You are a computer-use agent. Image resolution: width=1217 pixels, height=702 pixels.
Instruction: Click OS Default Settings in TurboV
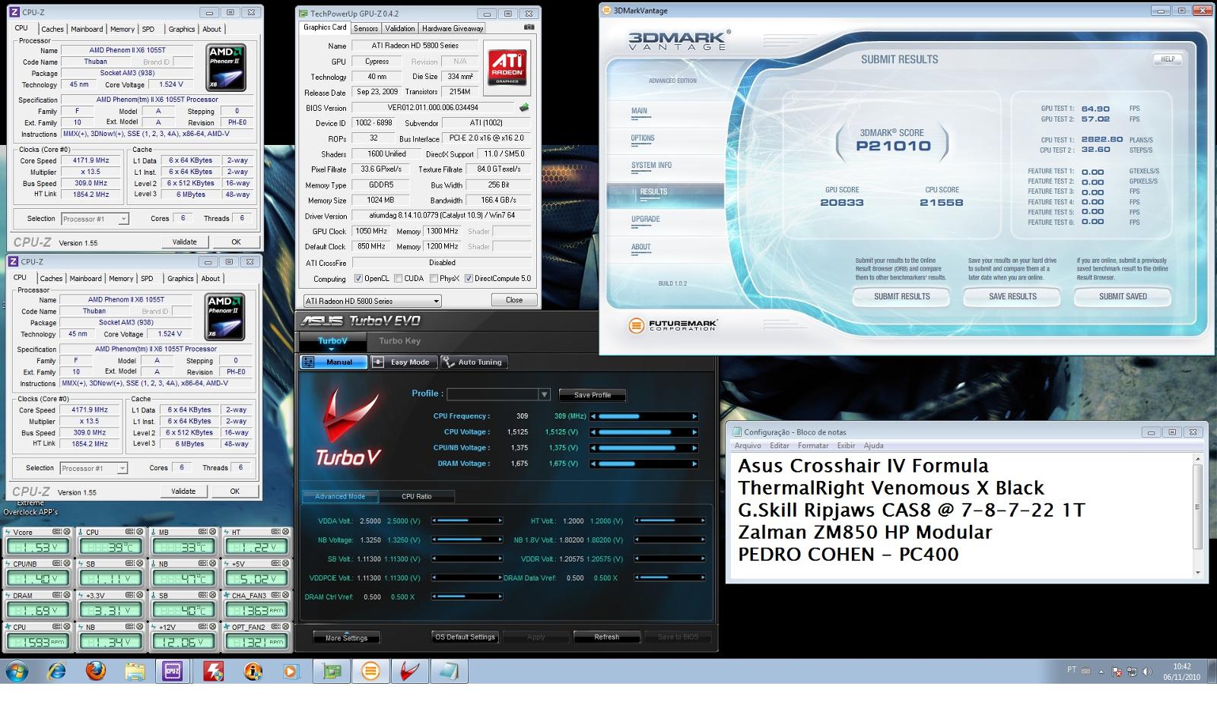pos(465,637)
